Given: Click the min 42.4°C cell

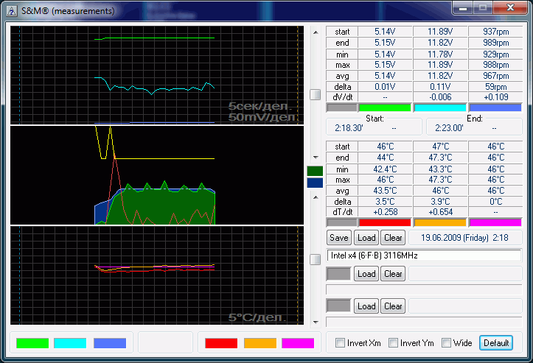Looking at the screenshot, I should pyautogui.click(x=385, y=169).
